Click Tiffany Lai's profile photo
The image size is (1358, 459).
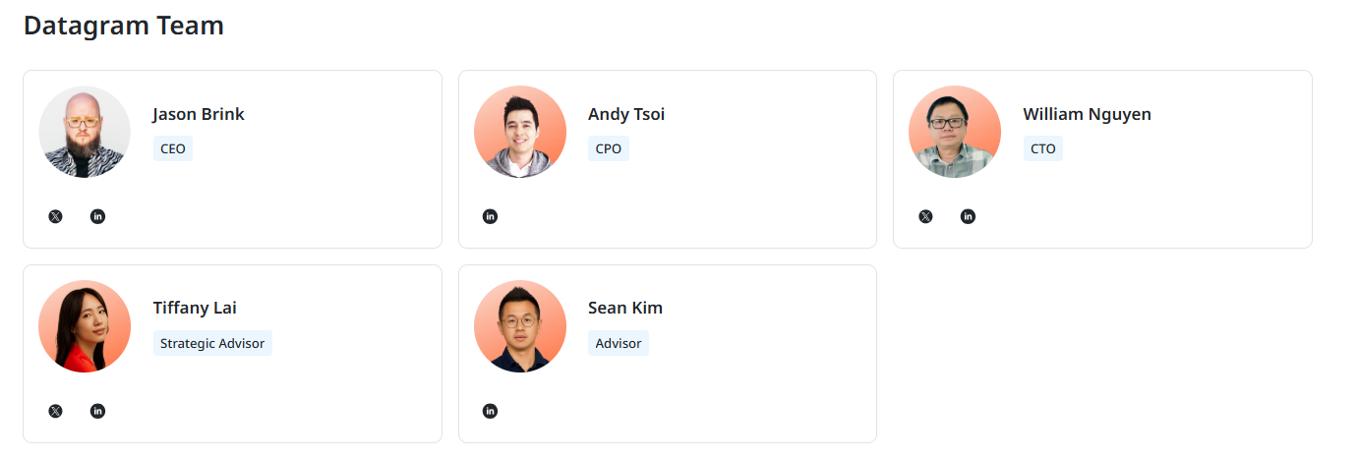point(85,326)
